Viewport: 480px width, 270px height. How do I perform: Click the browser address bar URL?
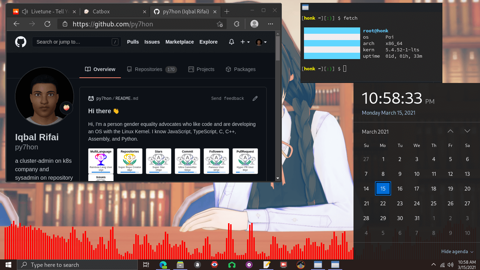click(x=113, y=24)
